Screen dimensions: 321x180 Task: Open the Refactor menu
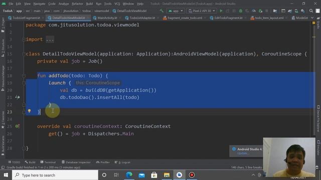point(77,3)
